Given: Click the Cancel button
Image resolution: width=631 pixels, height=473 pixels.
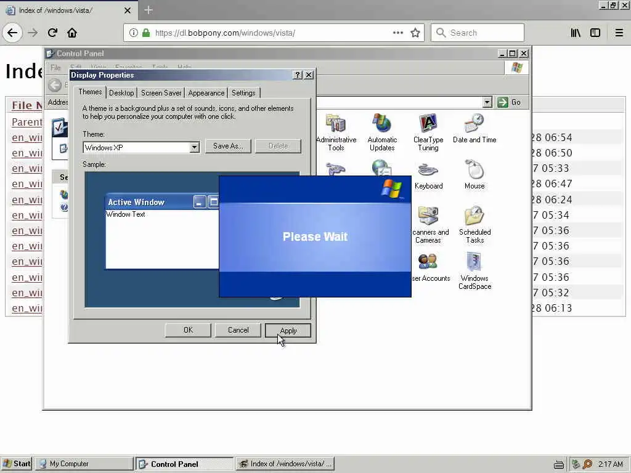Looking at the screenshot, I should (238, 330).
